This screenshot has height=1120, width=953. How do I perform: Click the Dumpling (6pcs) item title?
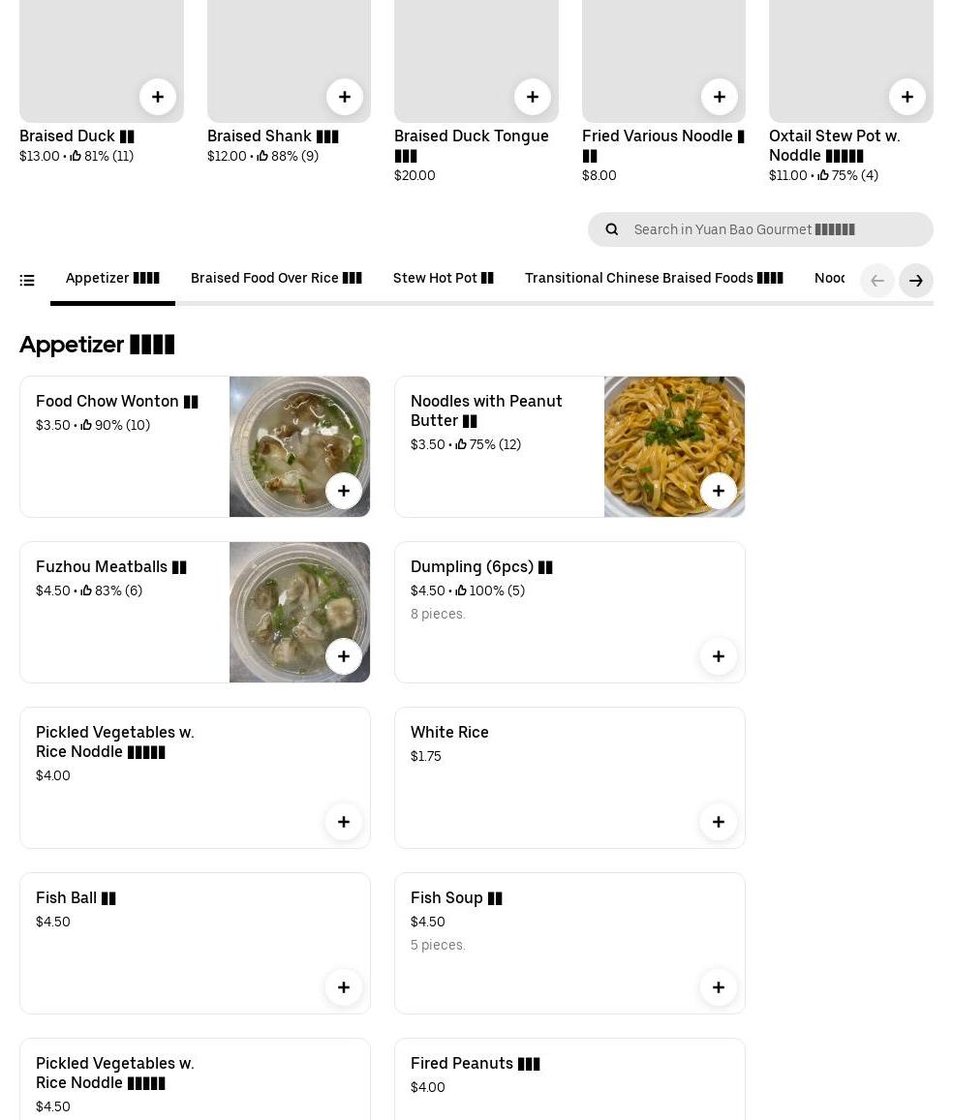coord(481,567)
